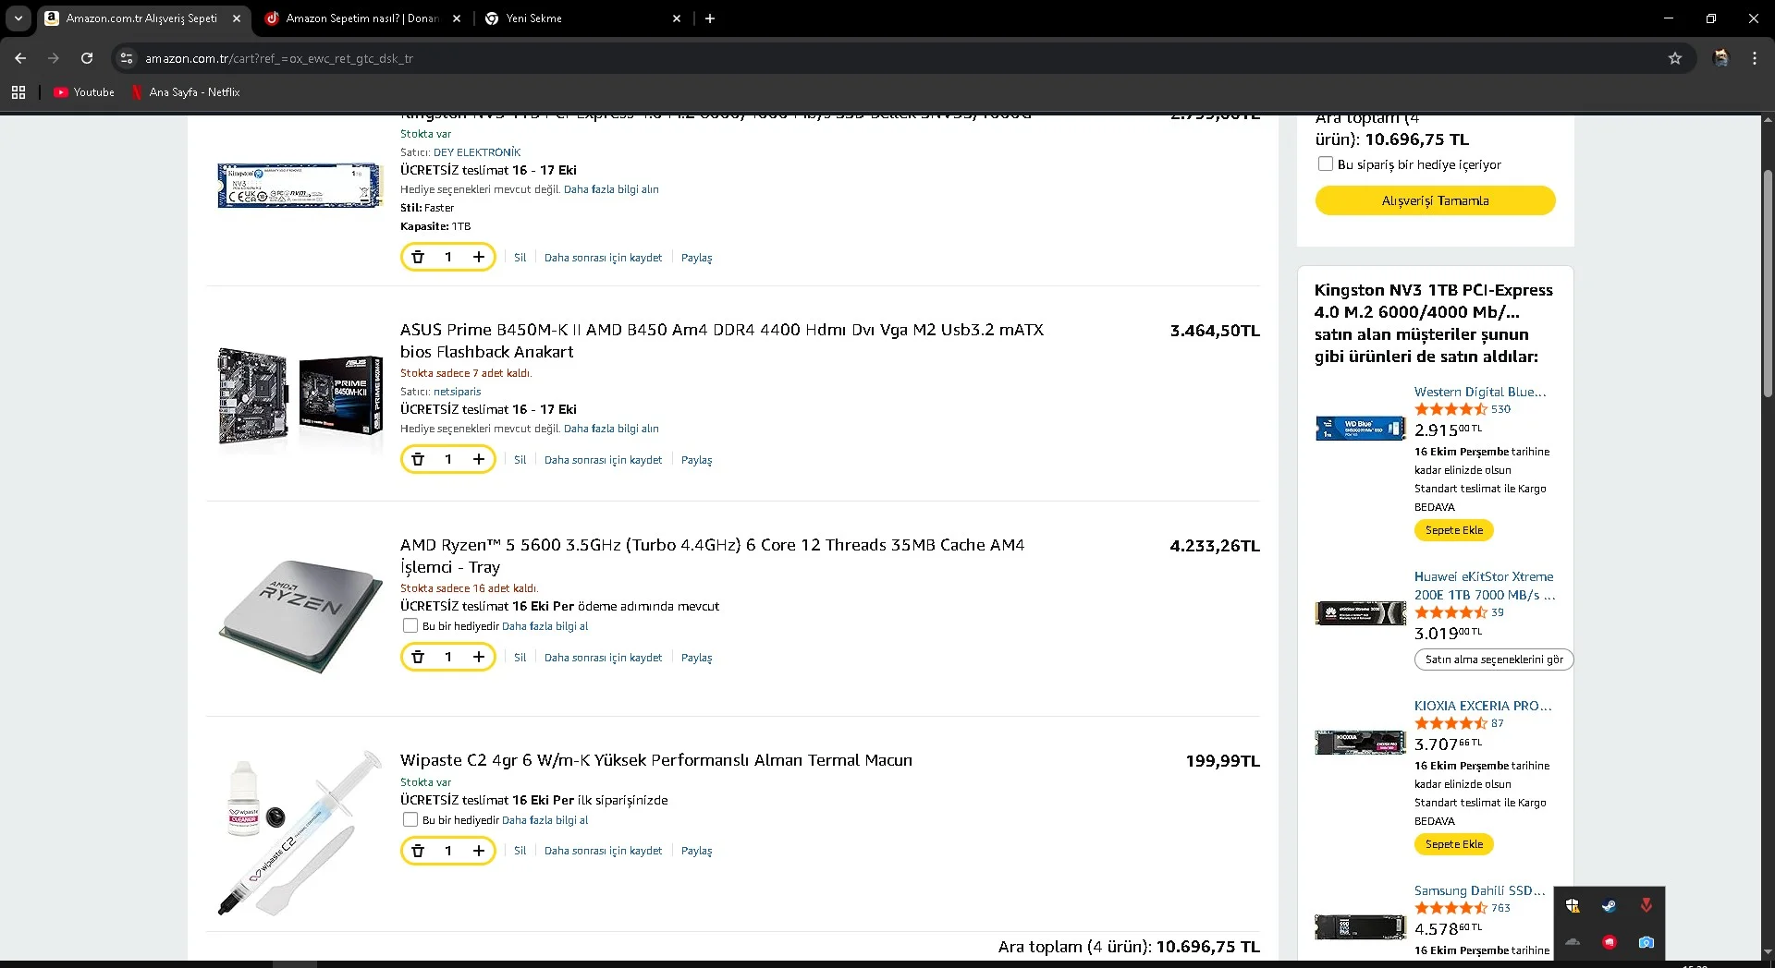Open the AMD Ryzen processor thumbnail
The image size is (1775, 968).
300,614
